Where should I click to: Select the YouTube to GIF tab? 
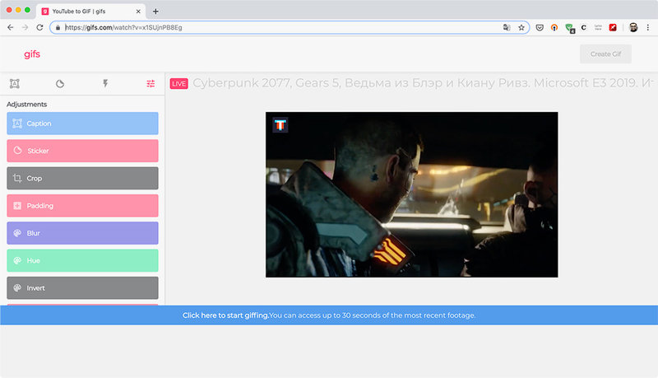pyautogui.click(x=91, y=12)
